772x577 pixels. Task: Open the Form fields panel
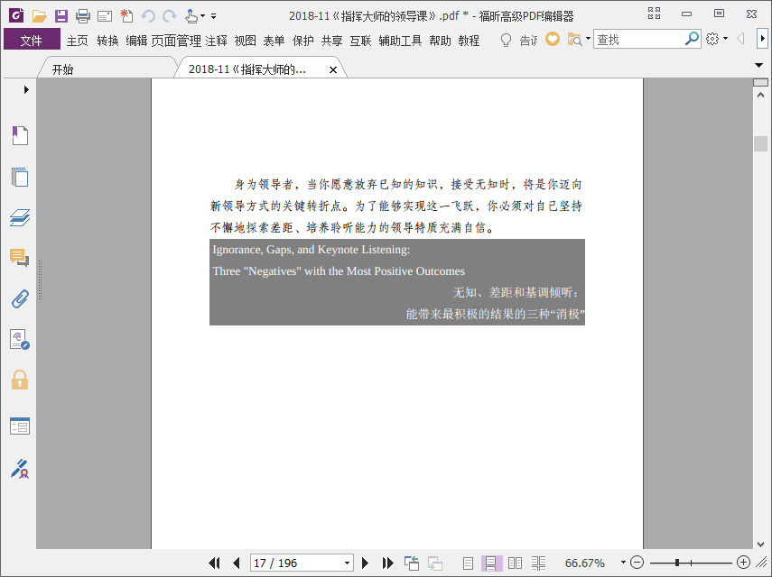pos(20,426)
